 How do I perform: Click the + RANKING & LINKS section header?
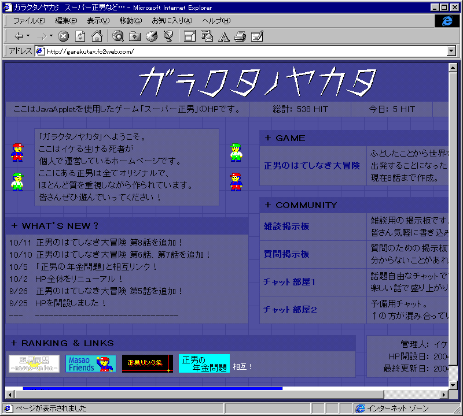tap(181, 343)
